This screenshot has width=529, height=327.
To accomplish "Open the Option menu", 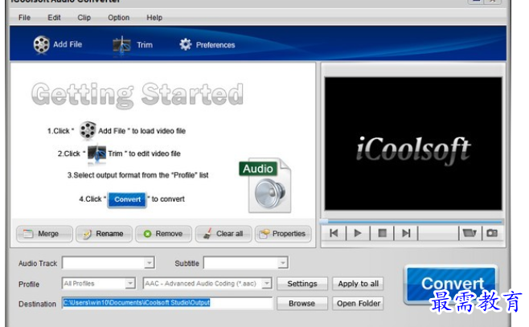I will click(118, 18).
